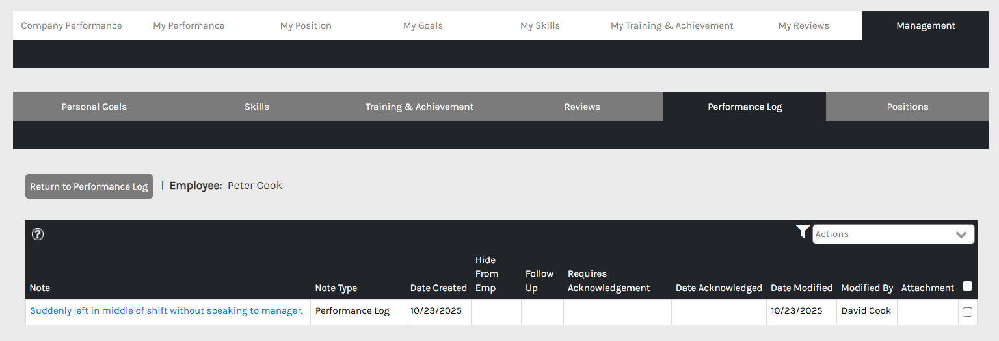Sort by Note Type column header
The height and width of the screenshot is (341, 999).
click(x=336, y=288)
